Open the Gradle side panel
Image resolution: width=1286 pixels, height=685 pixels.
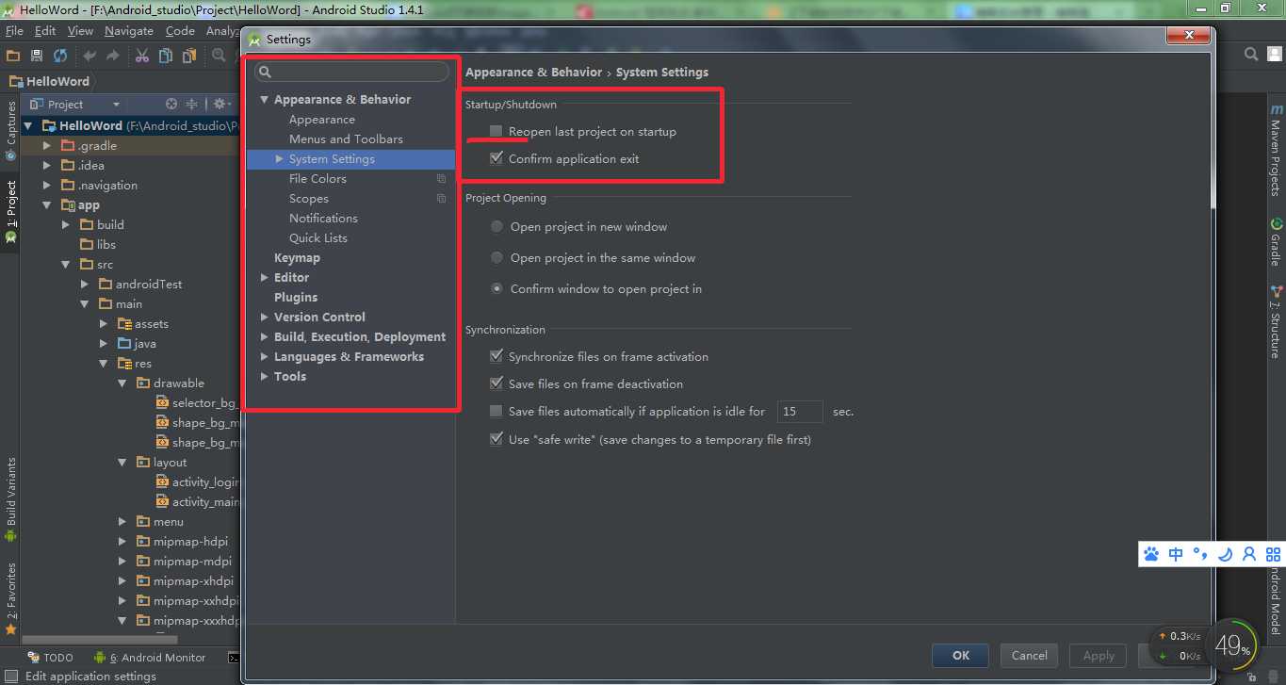1276,244
